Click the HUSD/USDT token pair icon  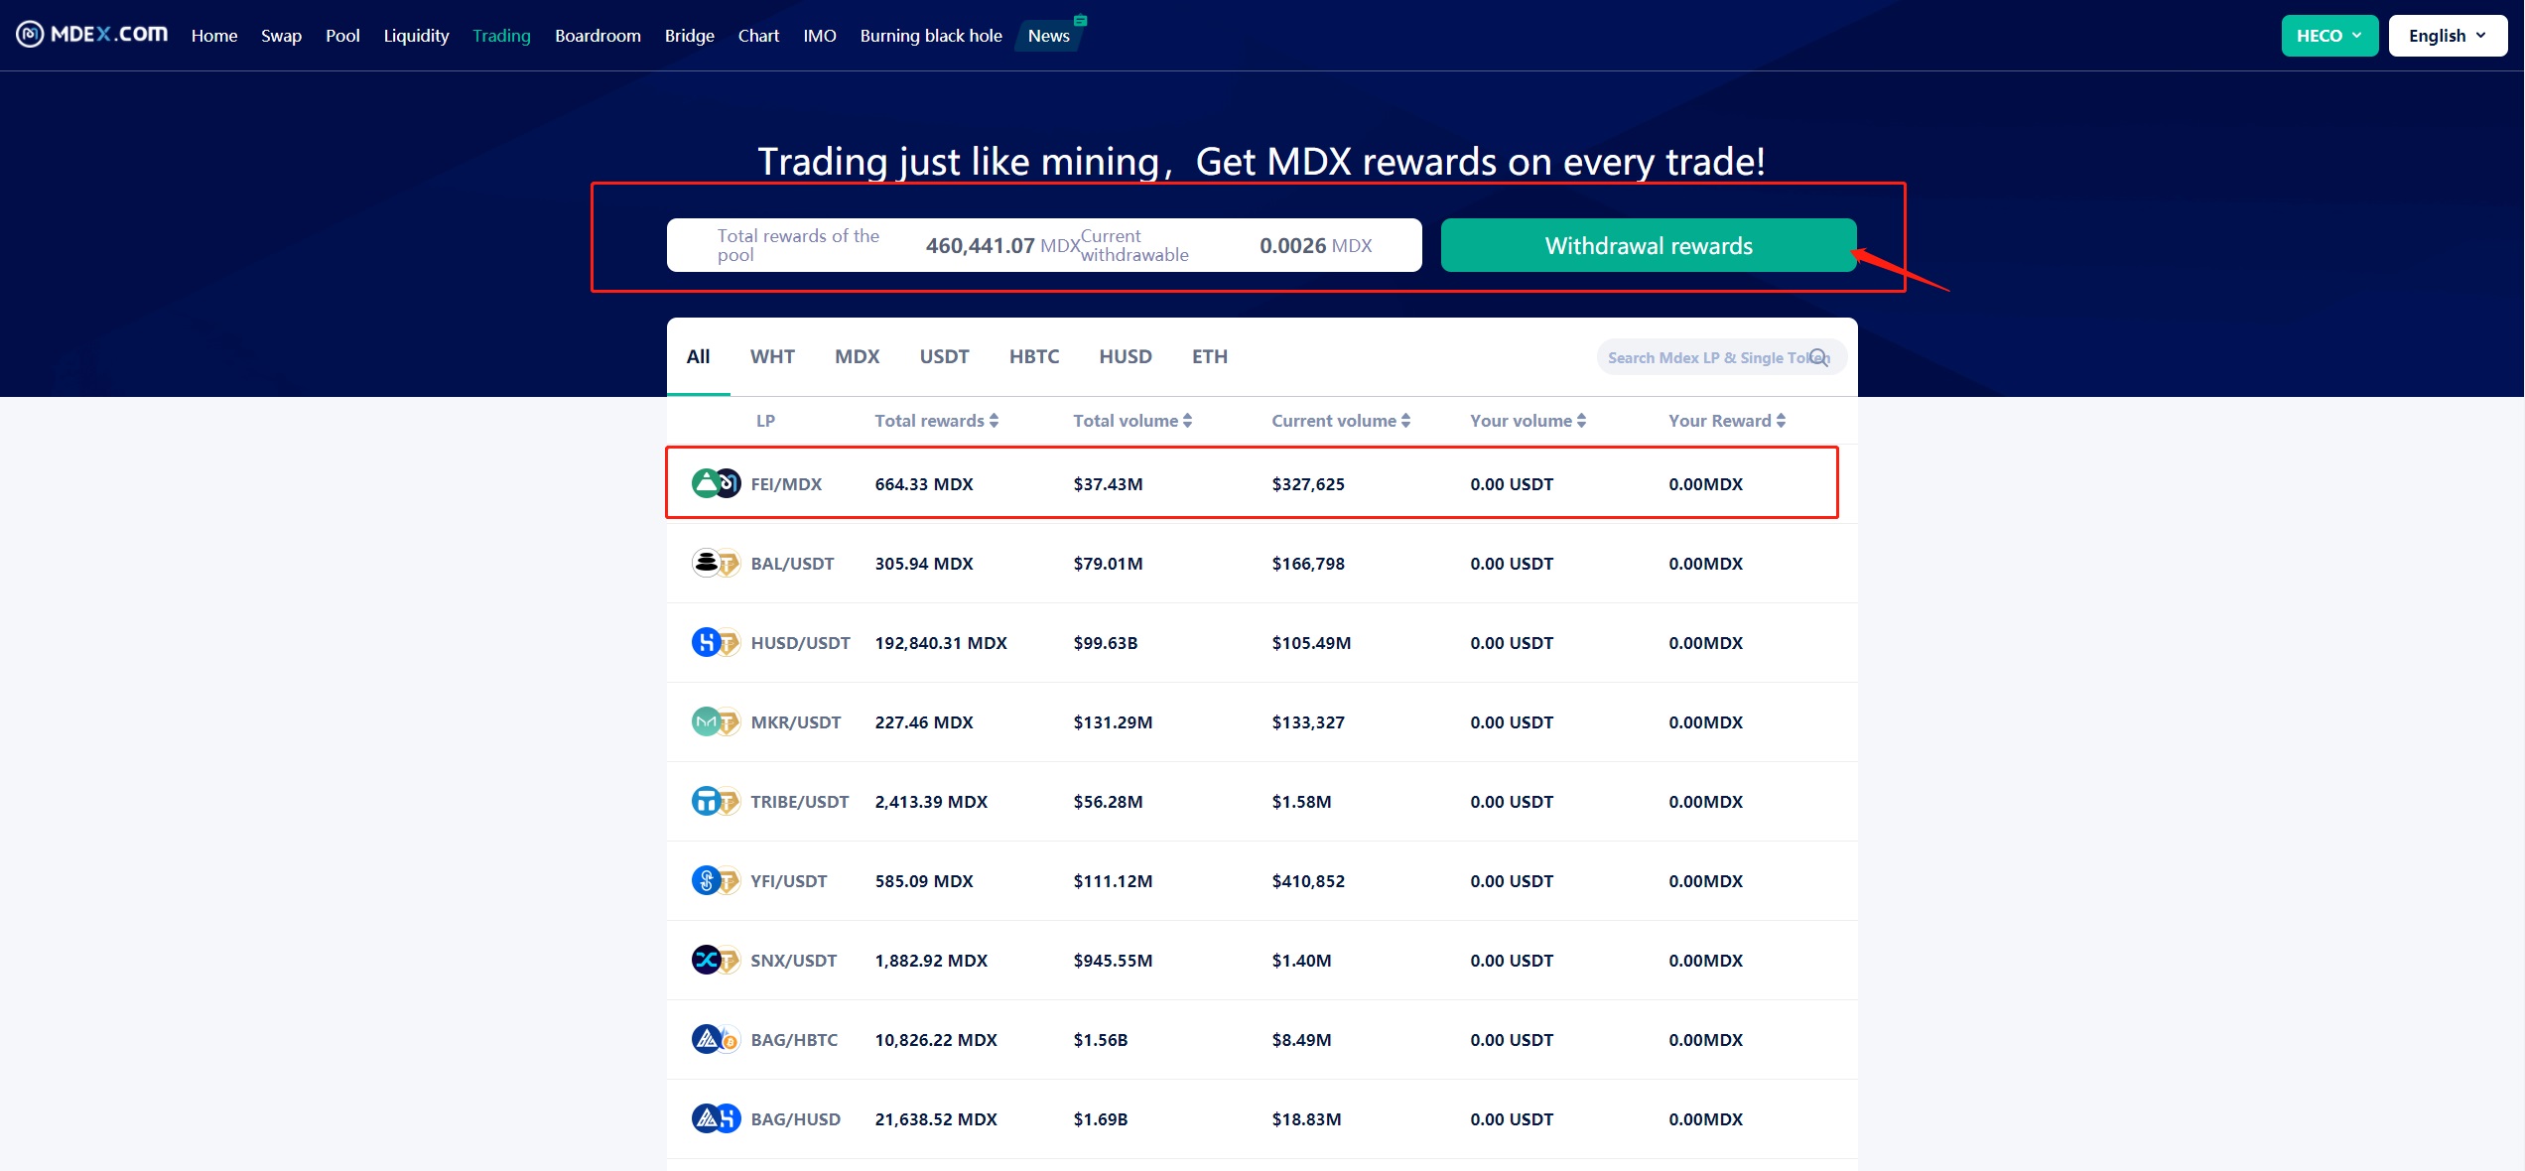coord(716,642)
